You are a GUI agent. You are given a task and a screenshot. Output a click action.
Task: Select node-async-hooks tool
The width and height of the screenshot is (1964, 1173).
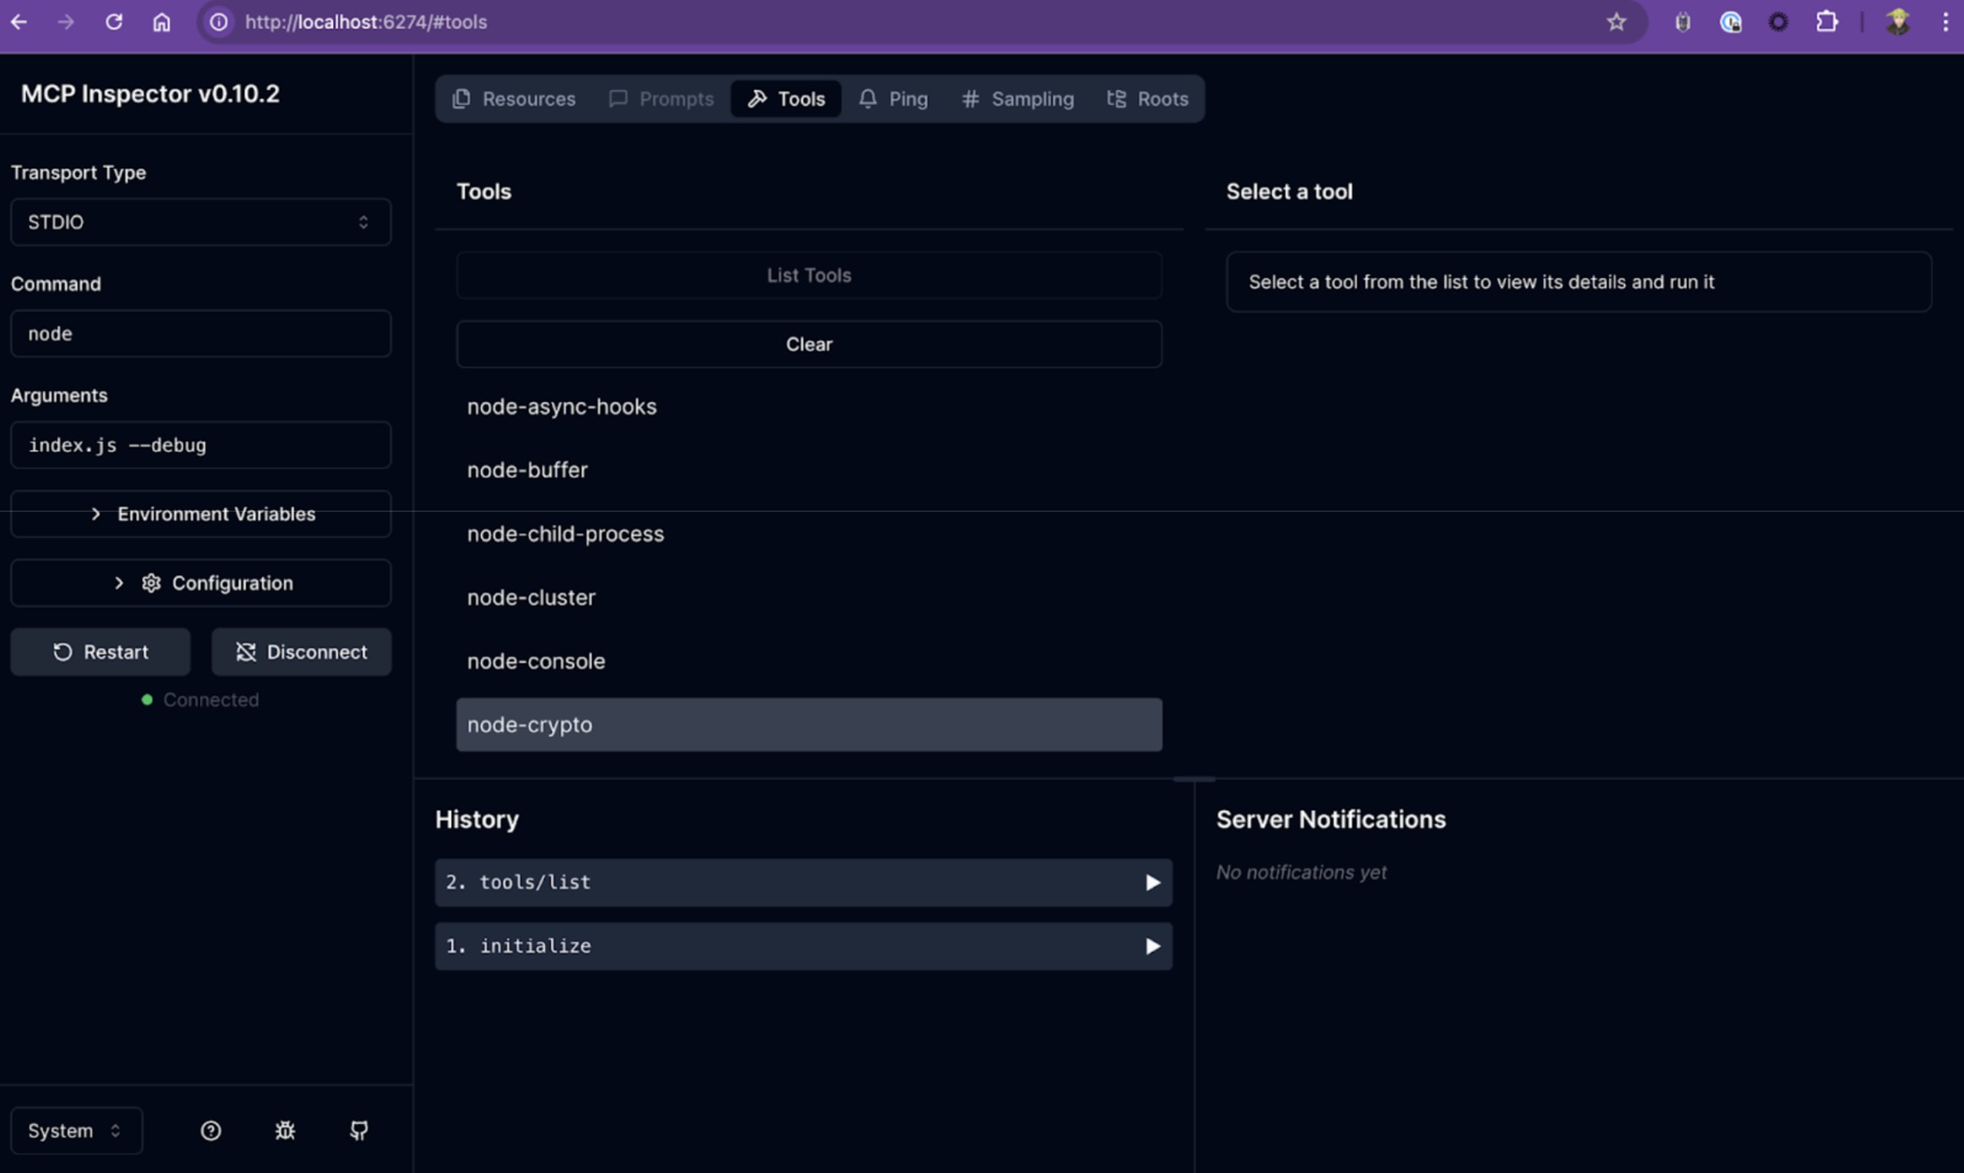809,406
